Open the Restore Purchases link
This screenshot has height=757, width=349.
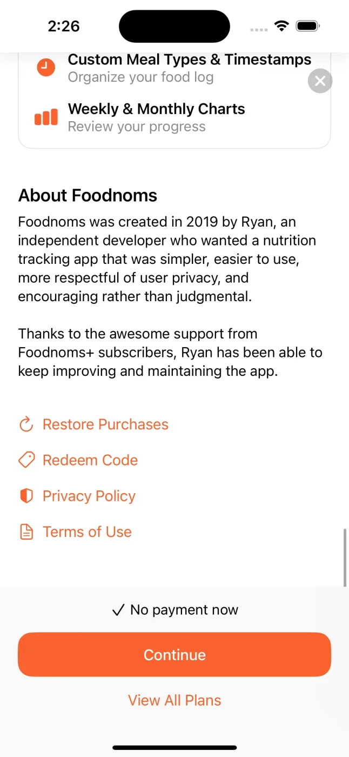point(105,424)
